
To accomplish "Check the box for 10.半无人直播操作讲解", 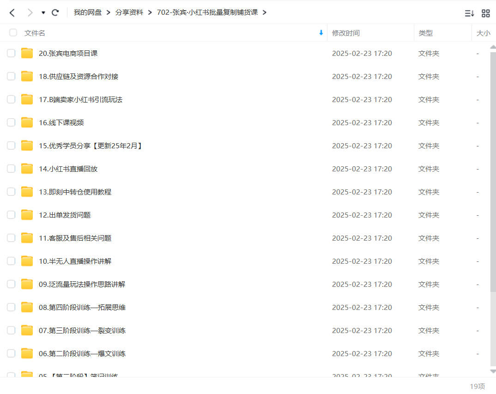I will pyautogui.click(x=11, y=261).
